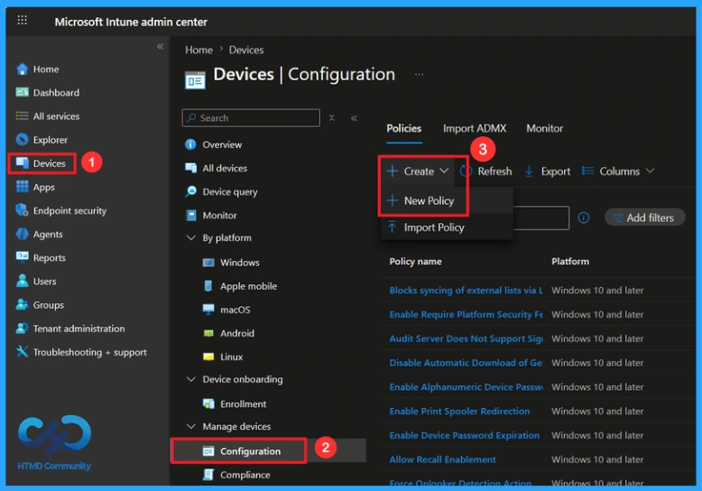Click the Search box in Devices menu
The width and height of the screenshot is (702, 491).
(251, 118)
